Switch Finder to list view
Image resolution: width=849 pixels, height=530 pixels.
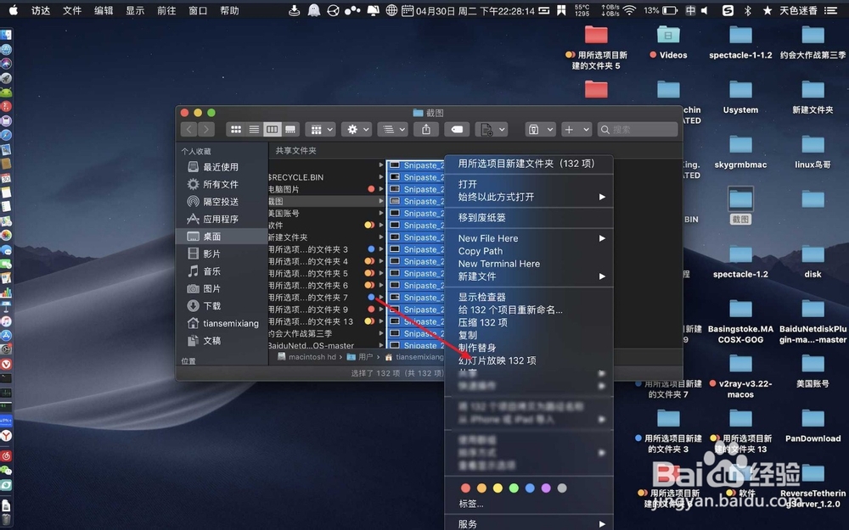click(x=254, y=129)
